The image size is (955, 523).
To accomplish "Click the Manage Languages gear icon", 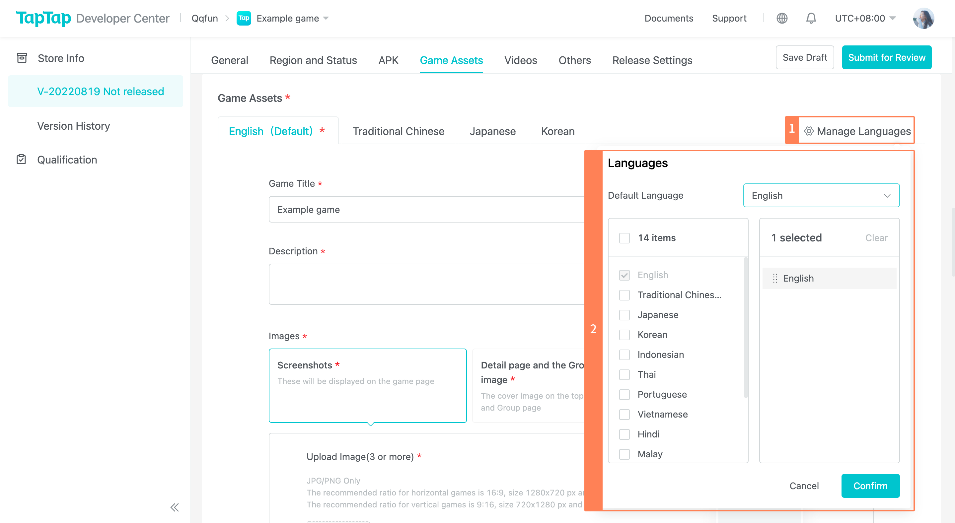I will point(809,131).
